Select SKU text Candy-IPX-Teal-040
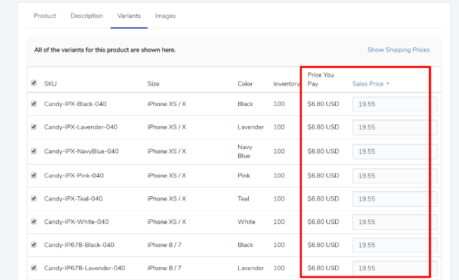The height and width of the screenshot is (280, 459). (73, 198)
